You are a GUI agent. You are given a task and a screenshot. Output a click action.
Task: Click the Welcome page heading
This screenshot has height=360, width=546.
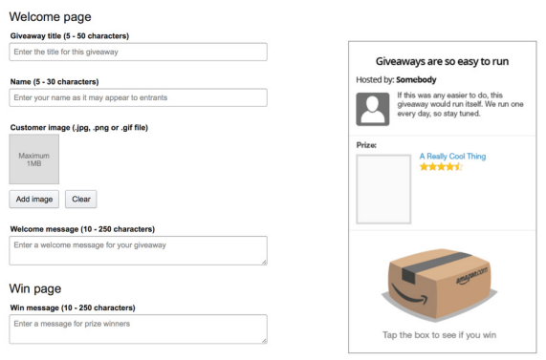[x=50, y=17]
